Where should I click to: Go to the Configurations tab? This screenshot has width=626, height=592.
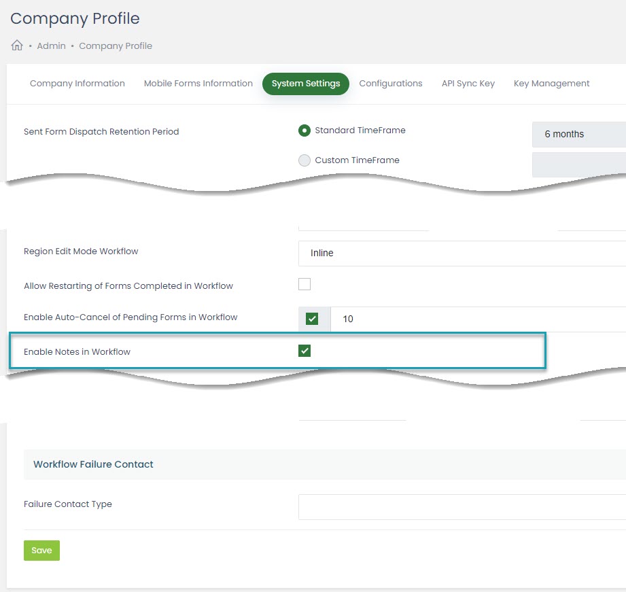point(390,84)
